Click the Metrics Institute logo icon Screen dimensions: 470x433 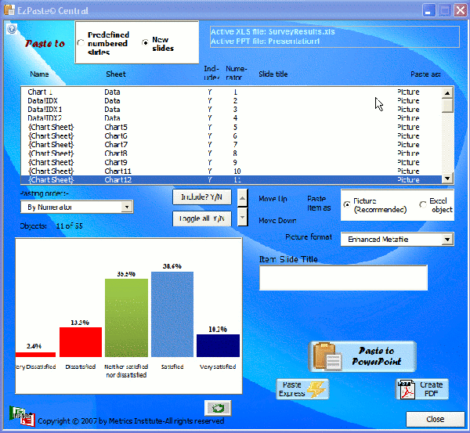tap(21, 416)
